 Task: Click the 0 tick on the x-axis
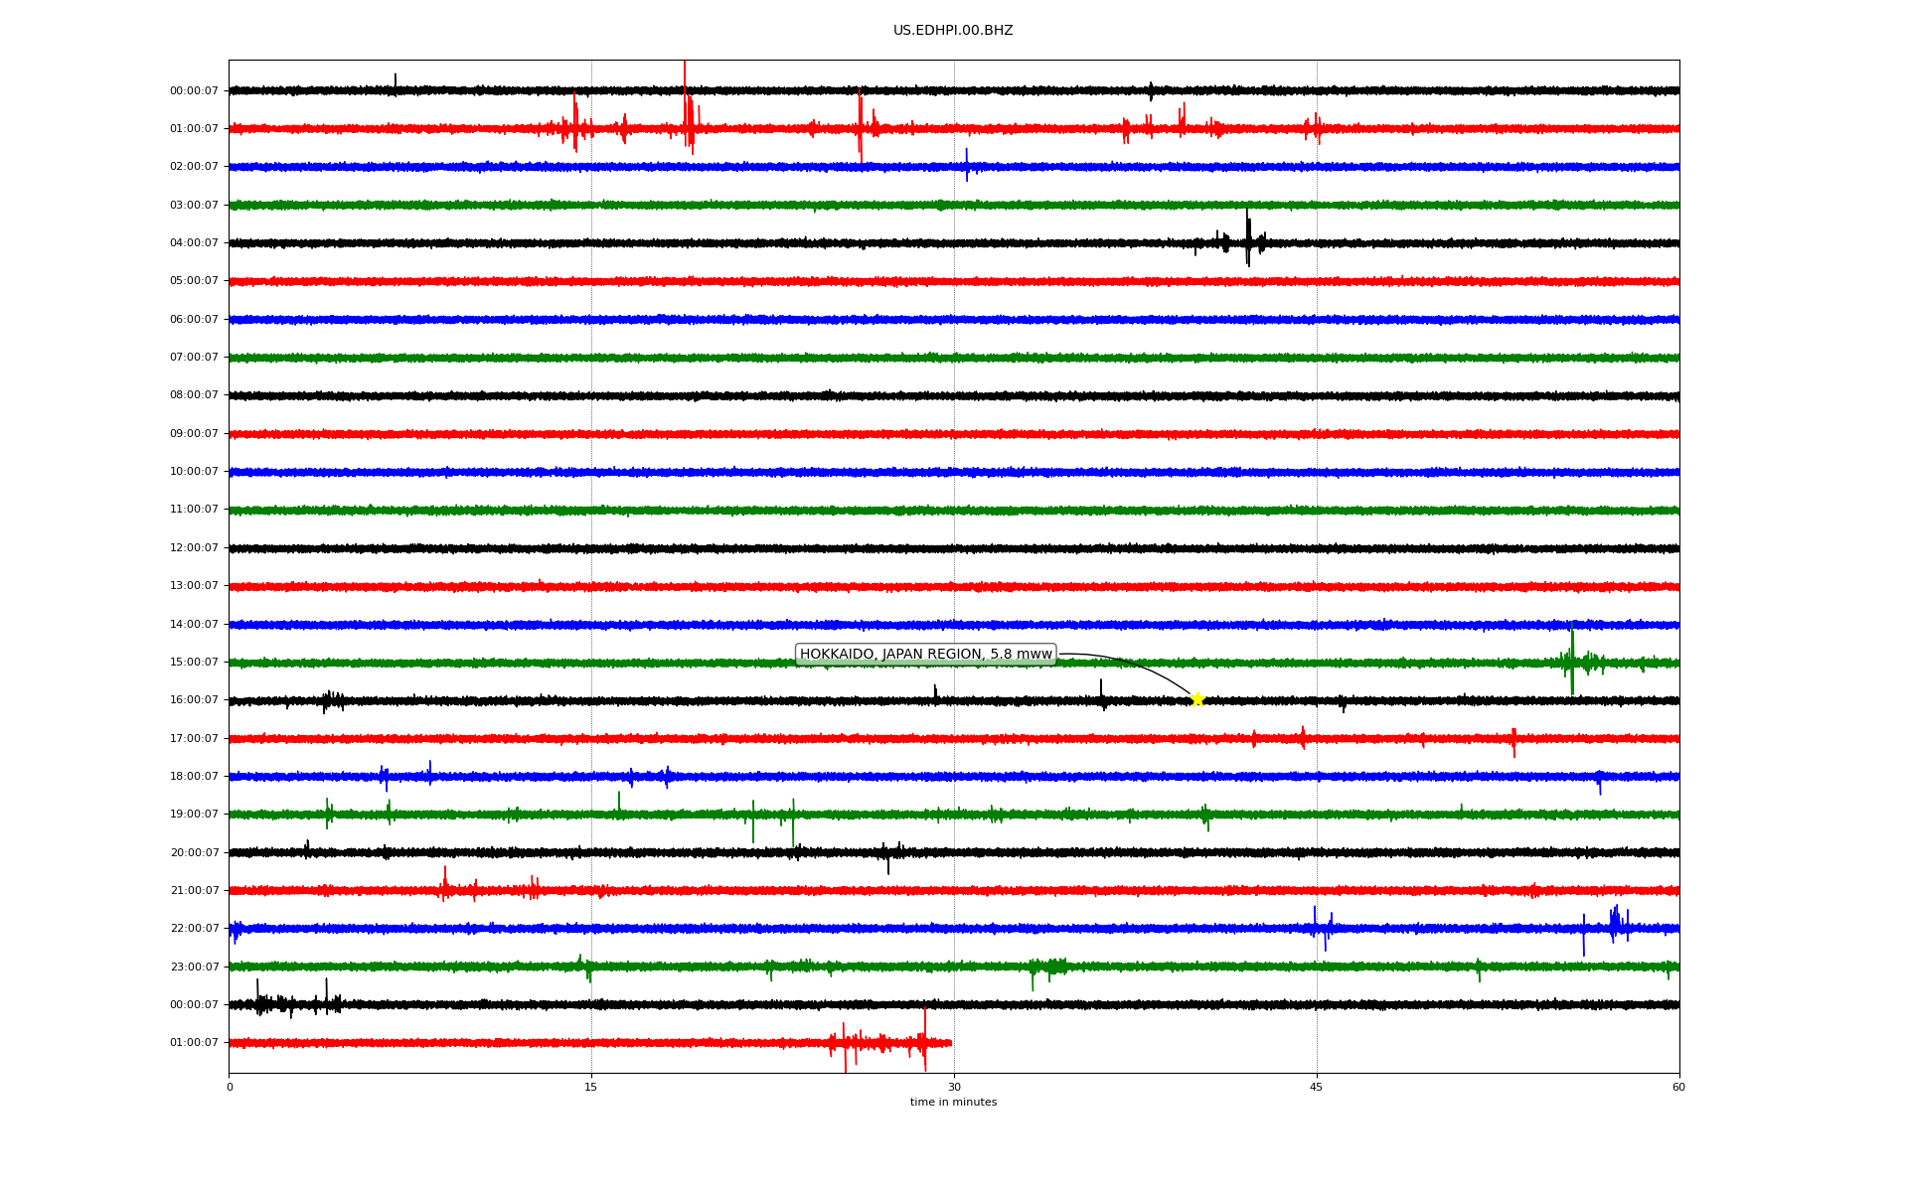230,1087
